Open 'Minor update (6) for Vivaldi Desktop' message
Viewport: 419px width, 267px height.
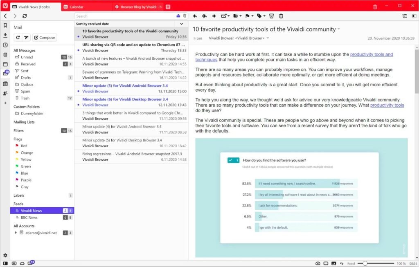click(131, 102)
